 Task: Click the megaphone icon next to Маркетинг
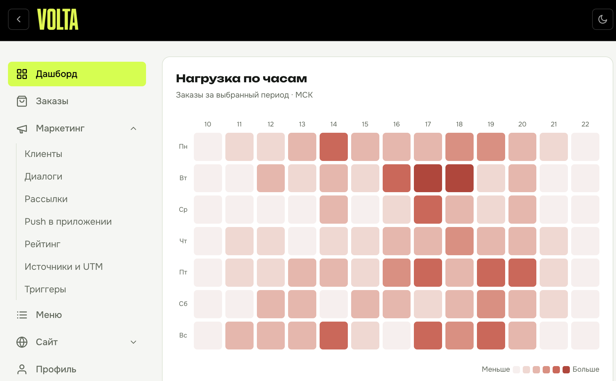coord(22,128)
